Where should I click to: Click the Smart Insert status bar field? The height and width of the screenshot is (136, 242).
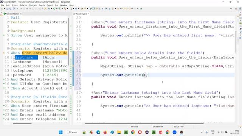158,127
